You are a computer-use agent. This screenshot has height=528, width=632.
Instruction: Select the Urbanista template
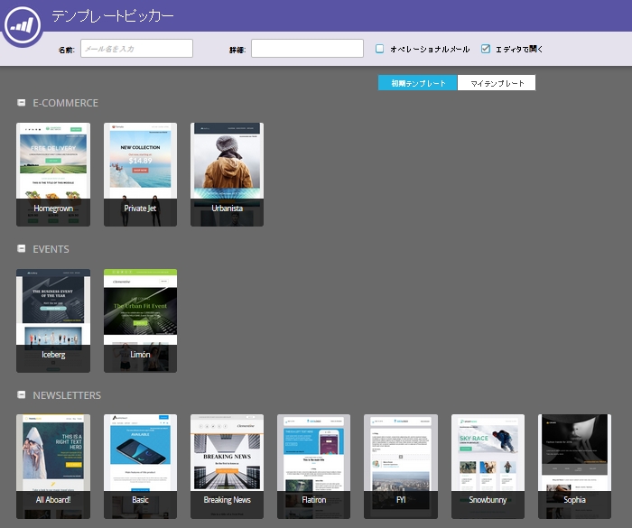227,174
